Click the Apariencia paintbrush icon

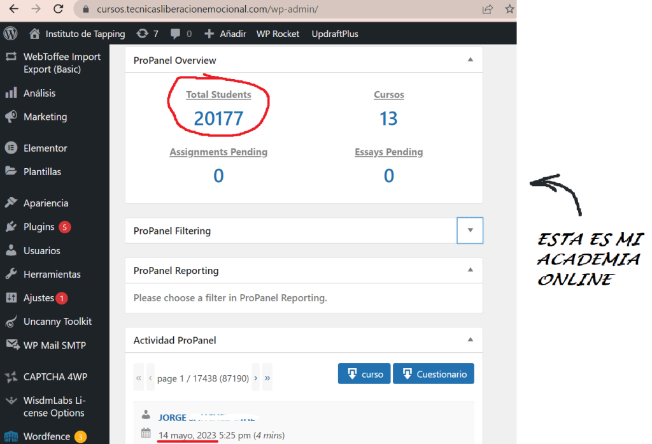(11, 203)
